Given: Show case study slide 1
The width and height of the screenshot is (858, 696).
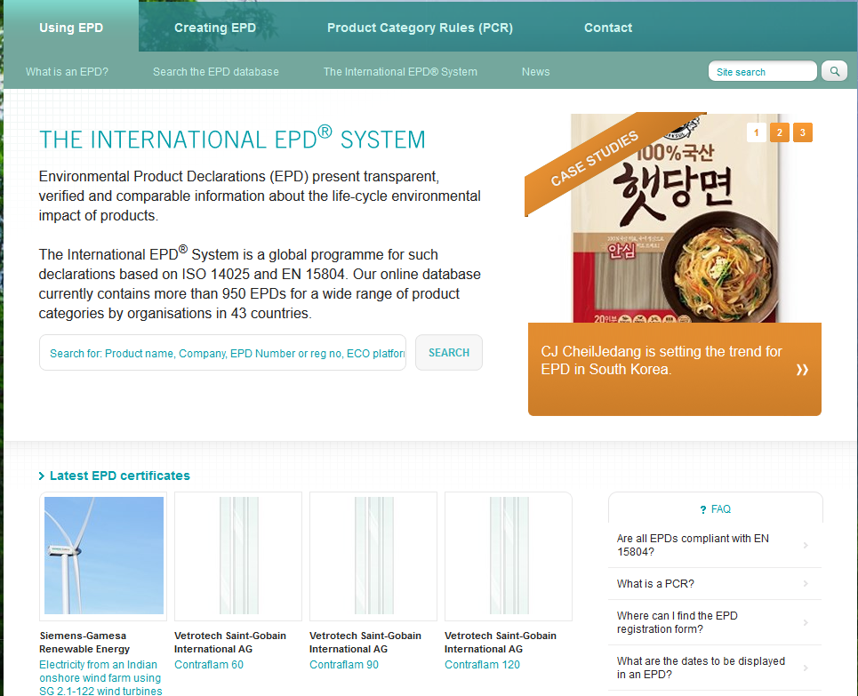Looking at the screenshot, I should point(757,132).
